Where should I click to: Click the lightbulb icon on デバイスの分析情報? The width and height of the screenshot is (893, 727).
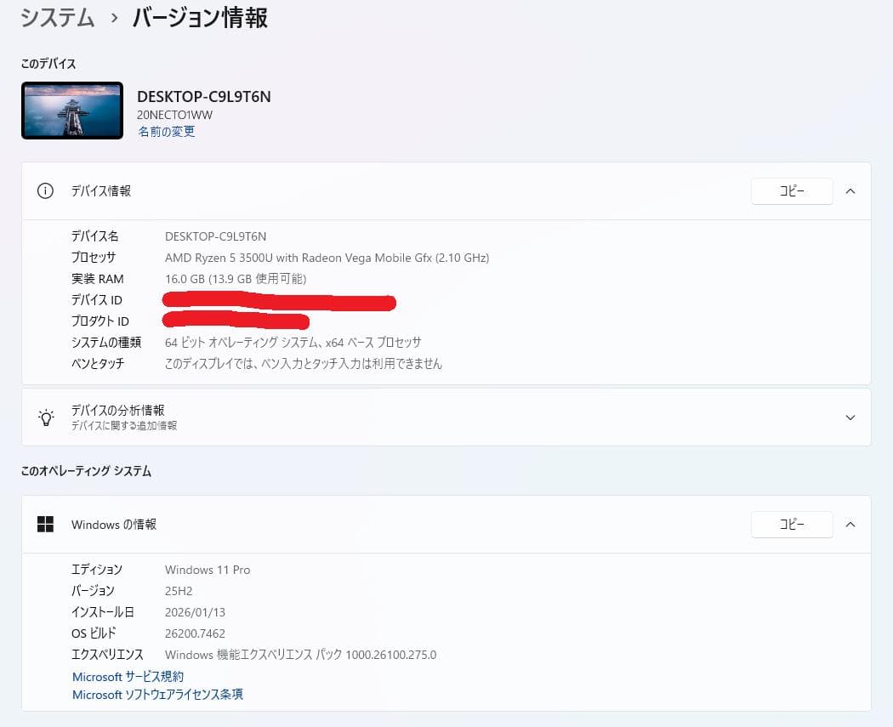point(45,417)
